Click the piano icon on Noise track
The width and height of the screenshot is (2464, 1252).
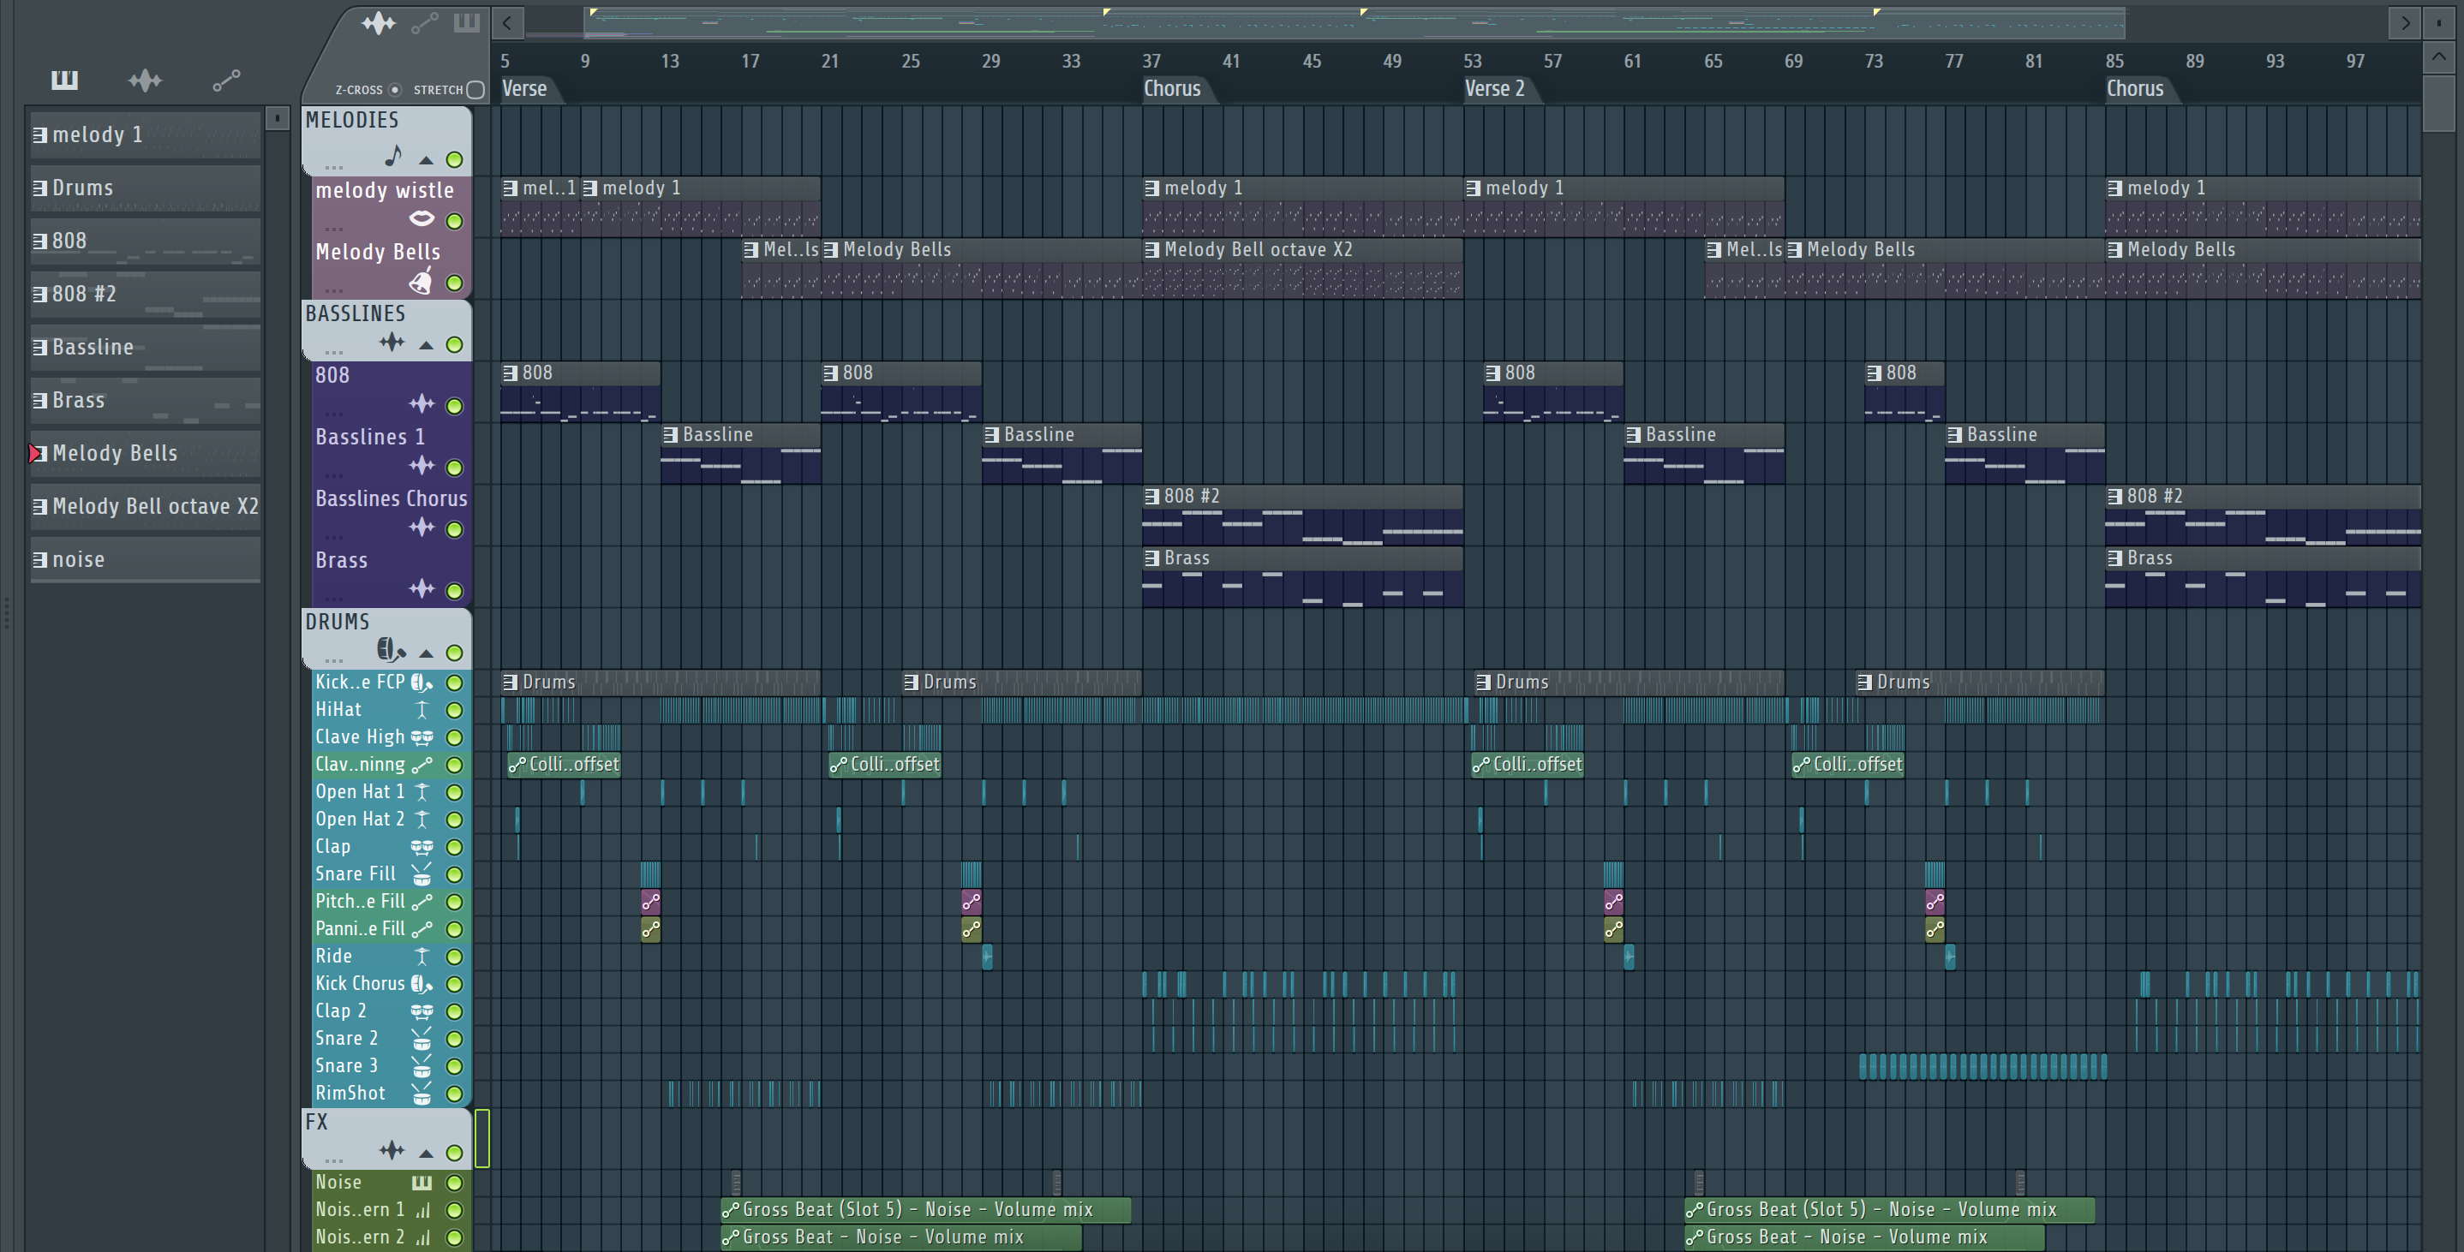(x=422, y=1183)
